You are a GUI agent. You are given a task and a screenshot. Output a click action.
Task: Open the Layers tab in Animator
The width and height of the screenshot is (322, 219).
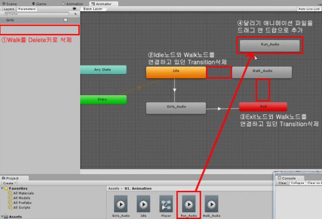[9, 9]
